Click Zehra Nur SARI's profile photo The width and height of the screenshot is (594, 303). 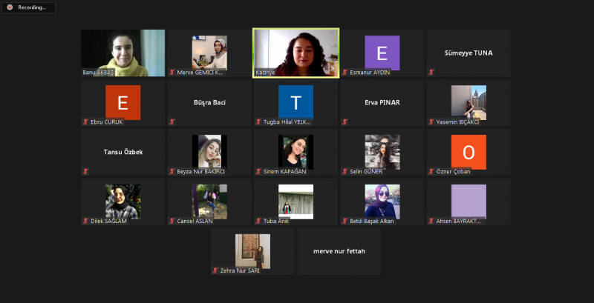[252, 250]
